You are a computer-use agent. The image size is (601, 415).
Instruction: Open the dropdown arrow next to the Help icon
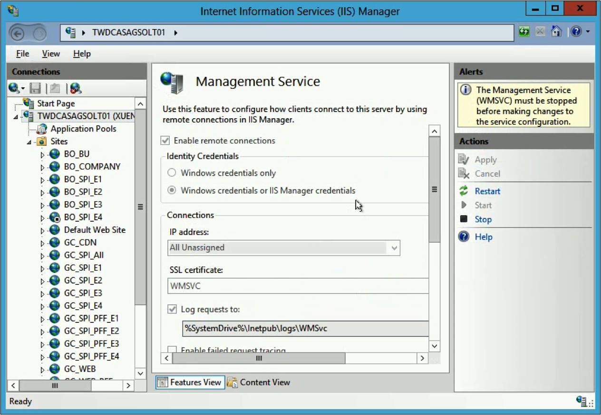click(587, 32)
